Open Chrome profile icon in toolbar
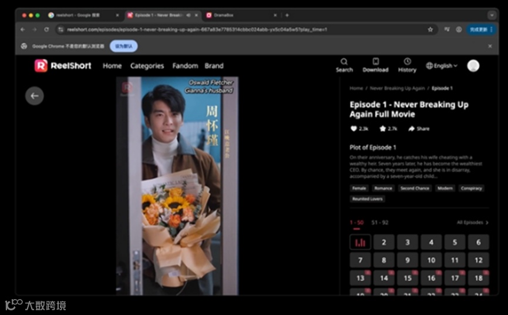Image resolution: width=508 pixels, height=315 pixels. coord(459,29)
